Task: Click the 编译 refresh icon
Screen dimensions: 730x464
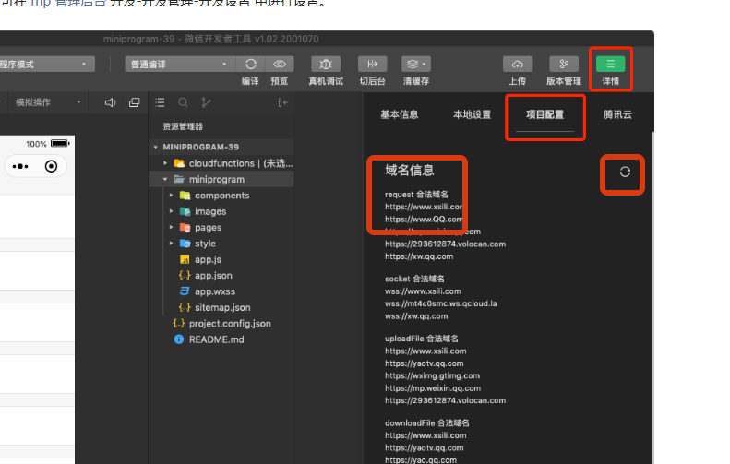Action: click(250, 65)
